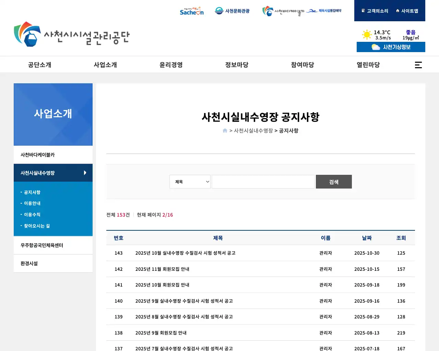Open 사천문화관광 tourism logo link

(232, 11)
